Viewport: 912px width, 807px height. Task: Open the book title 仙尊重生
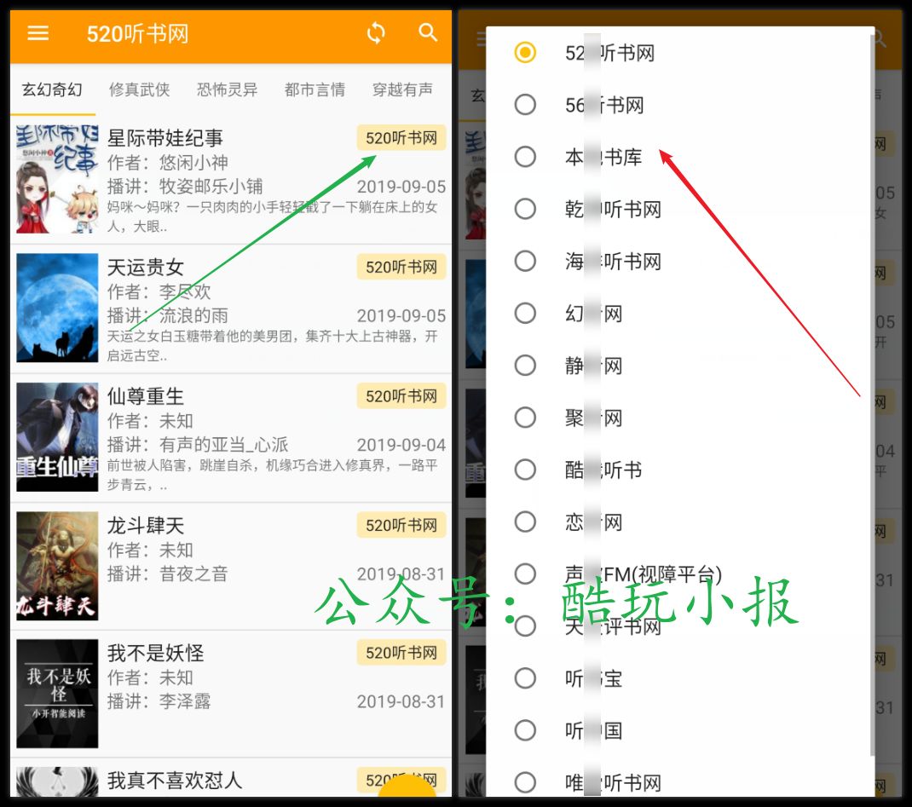pyautogui.click(x=146, y=396)
